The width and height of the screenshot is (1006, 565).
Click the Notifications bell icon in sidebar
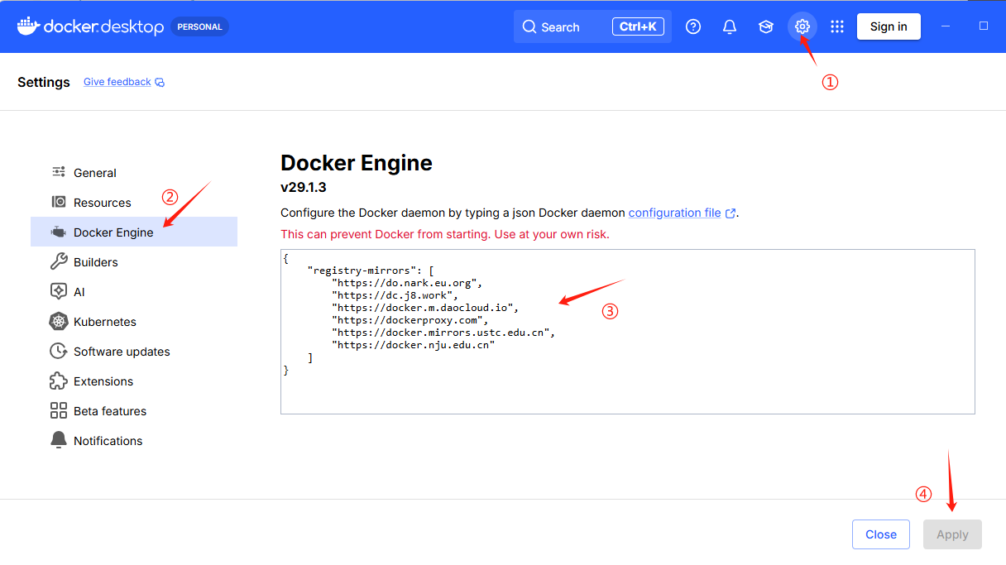click(x=59, y=440)
